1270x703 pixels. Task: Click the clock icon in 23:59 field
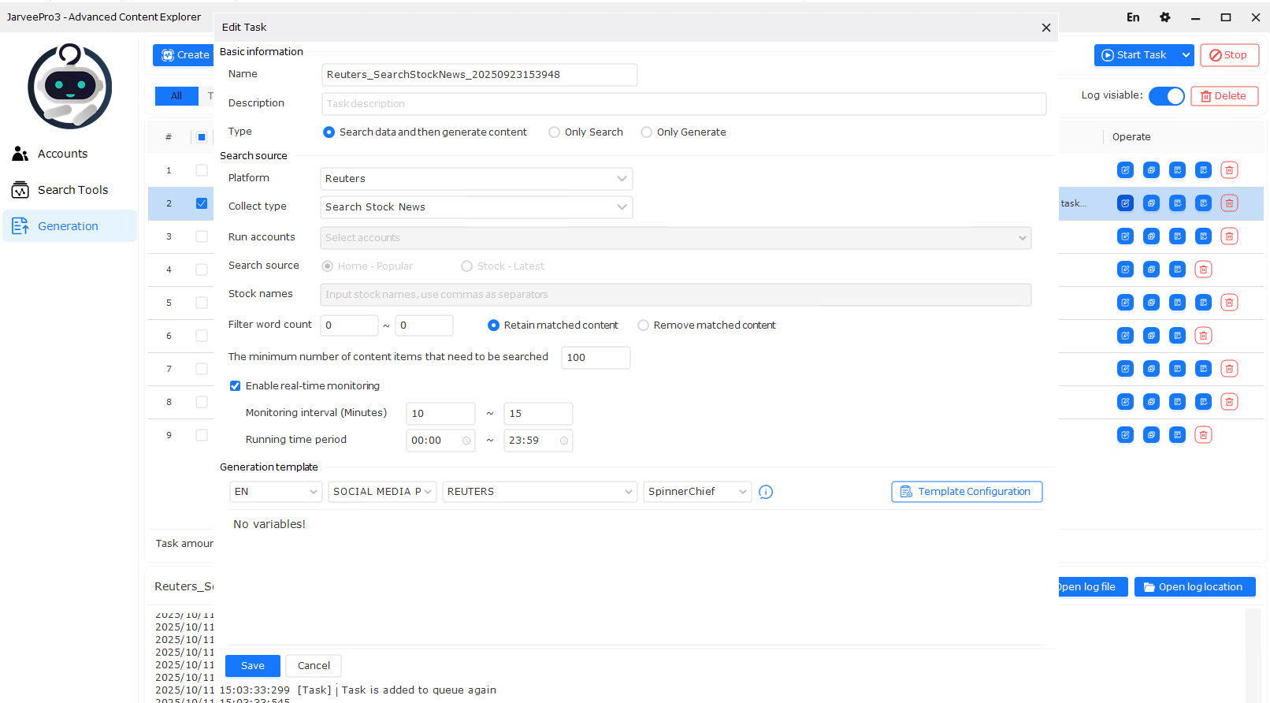[563, 441]
